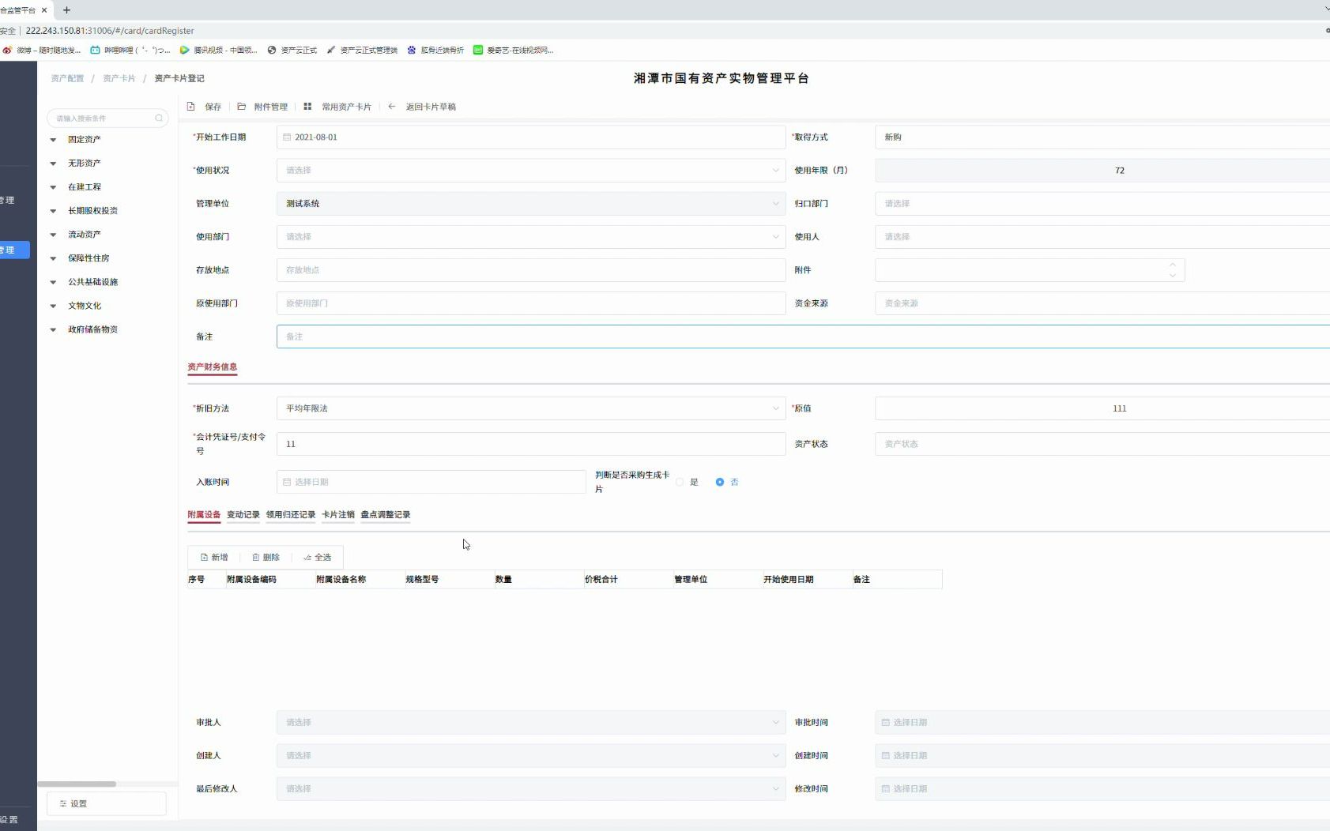1330x831 pixels.
Task: Switch to 卡片注销 tab
Action: (x=338, y=514)
